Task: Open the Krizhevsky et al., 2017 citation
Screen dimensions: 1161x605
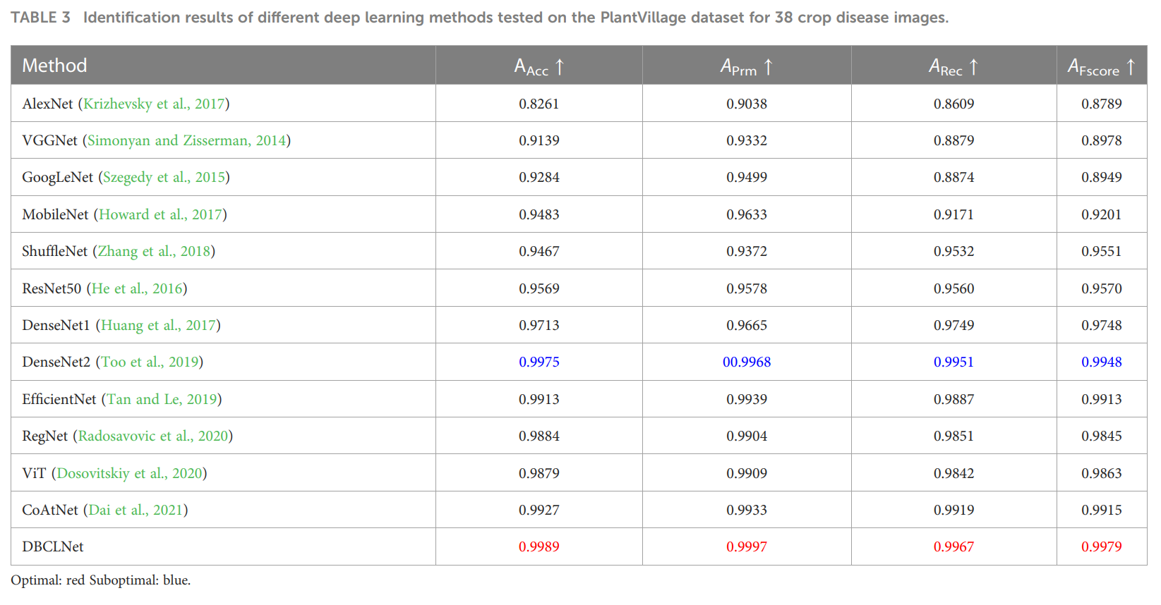Action: pyautogui.click(x=154, y=104)
